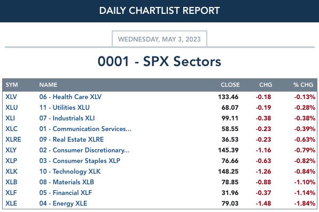Open 03 - Consumer Staples XLP chart
The image size is (319, 212).
[x=80, y=161]
